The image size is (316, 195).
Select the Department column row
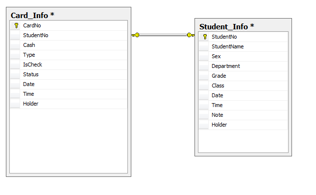(243, 66)
